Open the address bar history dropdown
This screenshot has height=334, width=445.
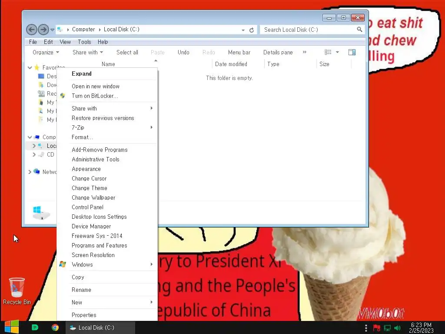tap(243, 30)
